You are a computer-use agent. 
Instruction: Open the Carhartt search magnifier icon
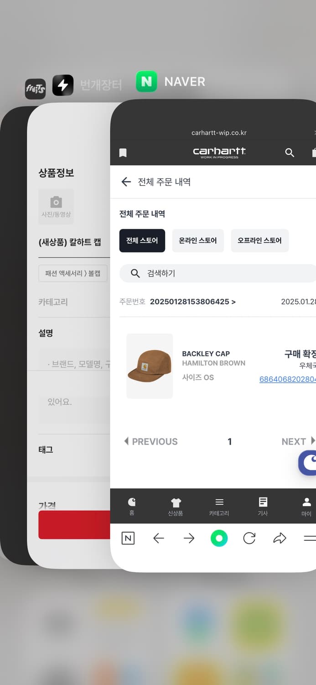290,153
